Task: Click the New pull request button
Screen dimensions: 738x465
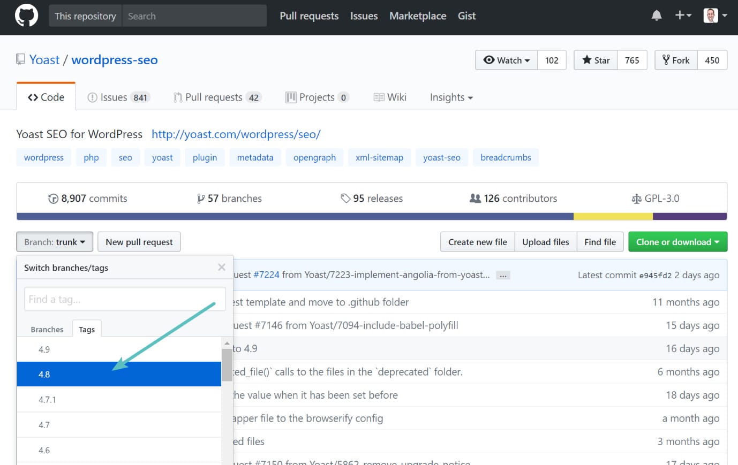Action: click(x=139, y=241)
